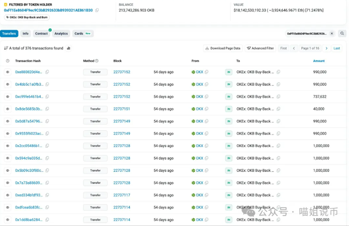Copy To address in 0xed334bfdf93 row
Screen dimensions: 349x226
point(278,195)
